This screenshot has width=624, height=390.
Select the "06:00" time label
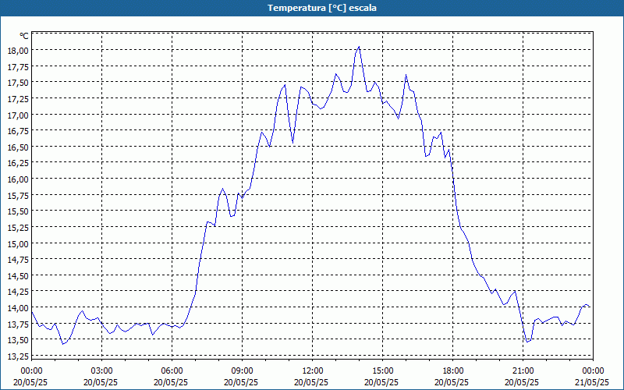(172, 371)
